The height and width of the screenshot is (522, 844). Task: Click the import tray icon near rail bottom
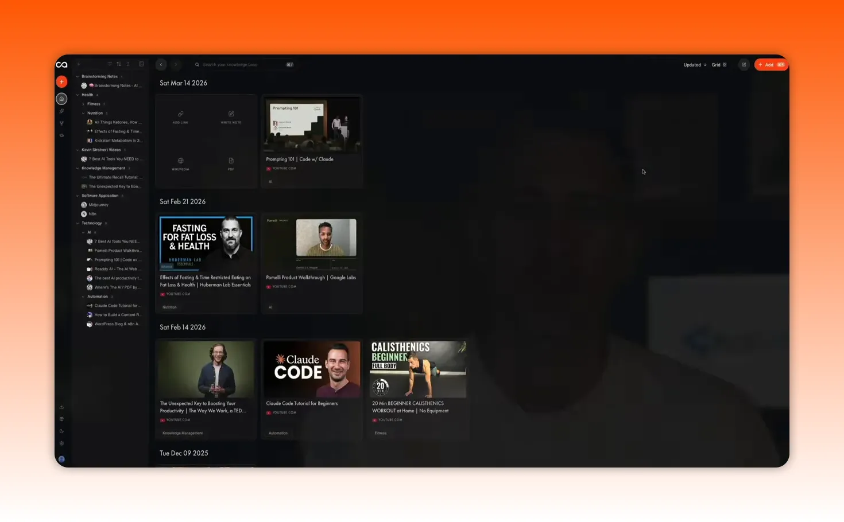coord(61,407)
